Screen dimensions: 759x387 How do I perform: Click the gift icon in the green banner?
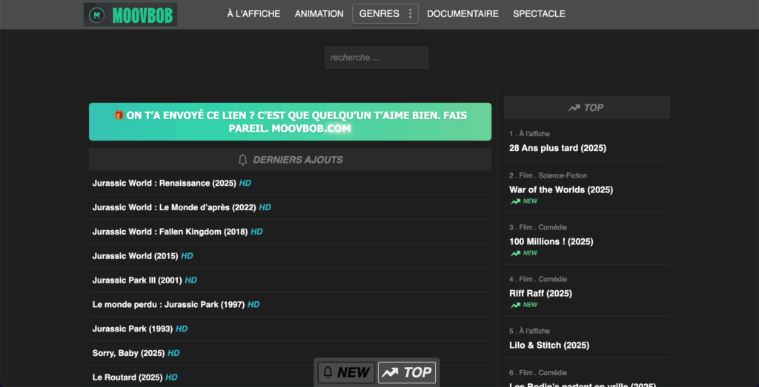pos(118,115)
